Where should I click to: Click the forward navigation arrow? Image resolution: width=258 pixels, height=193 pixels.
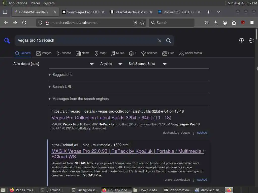[15, 23]
